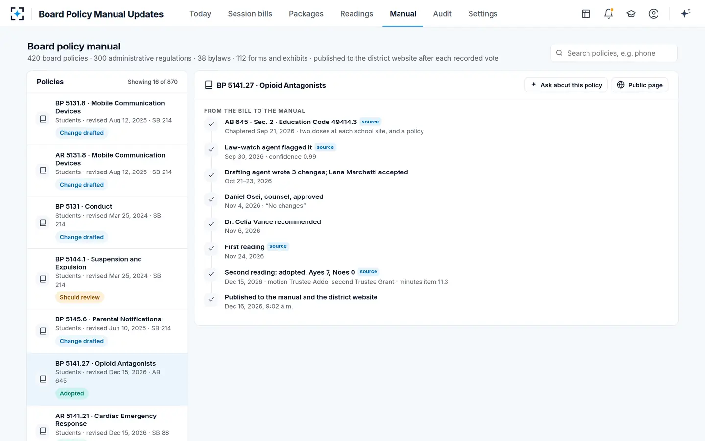
Task: Click Should review badge on BP 5144.1
Action: 80,297
